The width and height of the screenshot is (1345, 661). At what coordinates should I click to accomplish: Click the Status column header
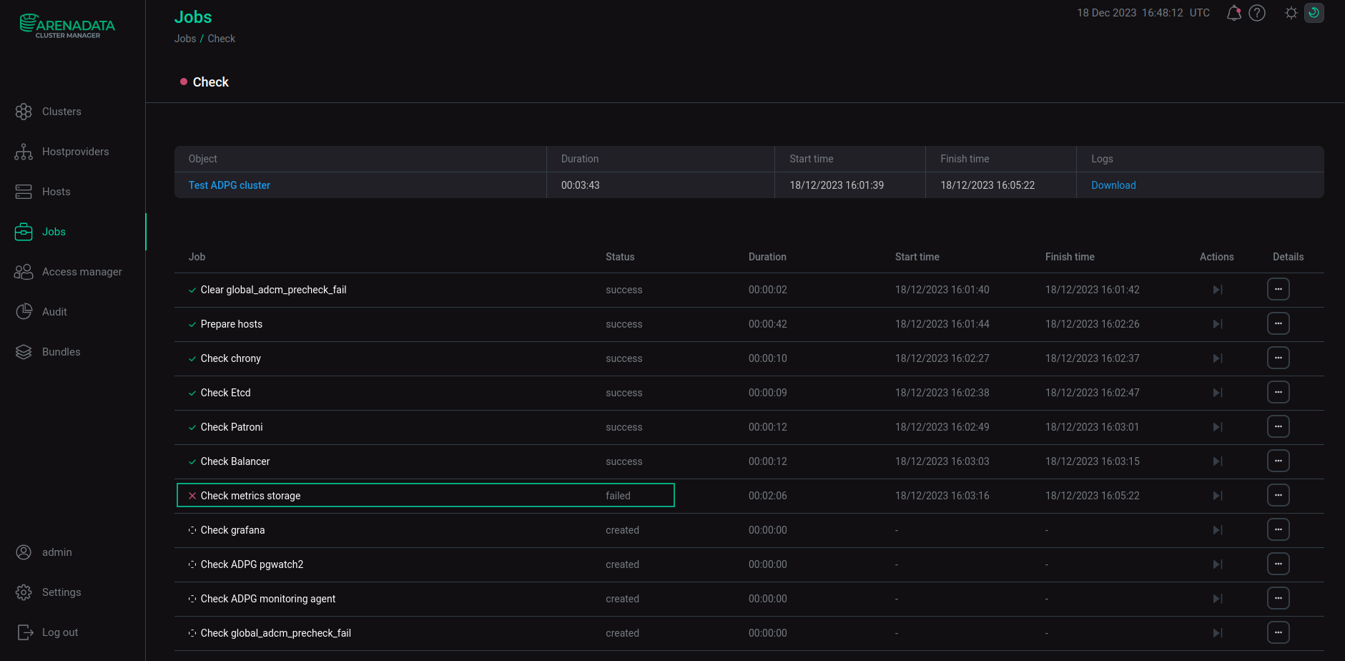620,257
